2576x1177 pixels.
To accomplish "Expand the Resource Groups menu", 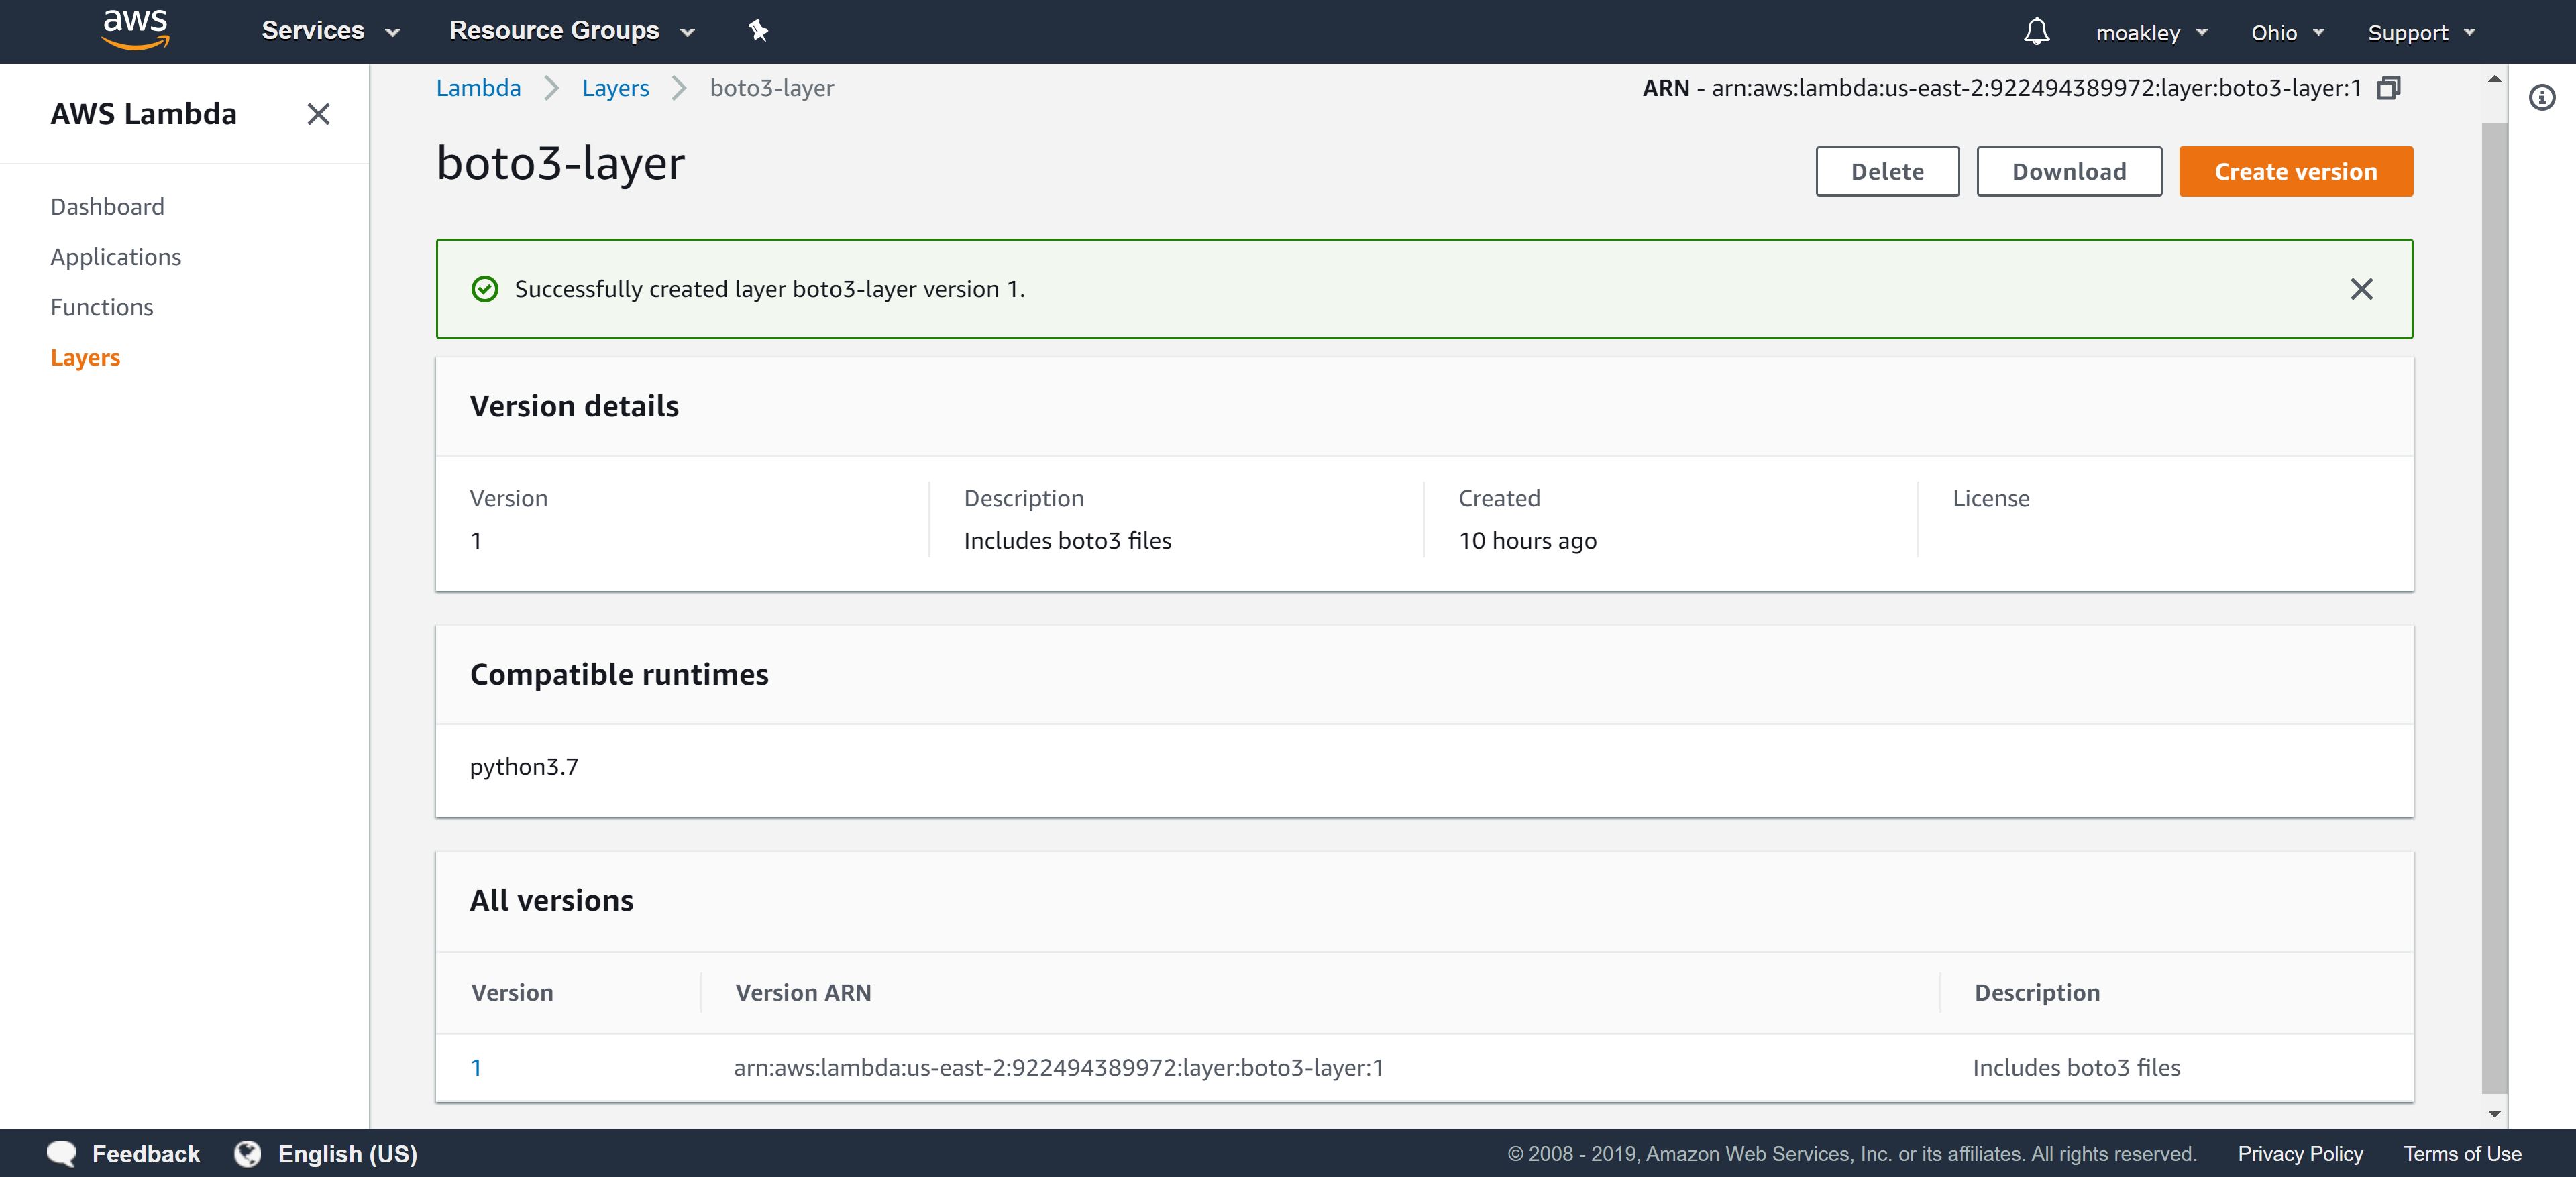I will point(571,31).
